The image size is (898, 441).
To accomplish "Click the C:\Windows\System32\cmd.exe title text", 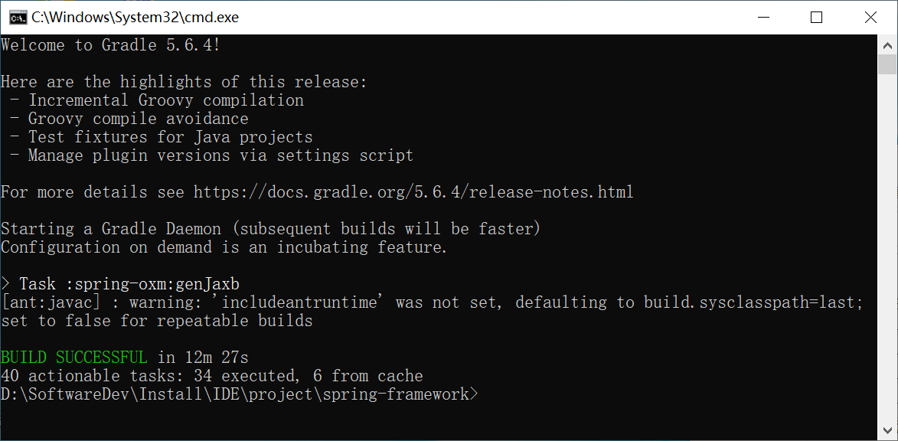I will tap(135, 17).
